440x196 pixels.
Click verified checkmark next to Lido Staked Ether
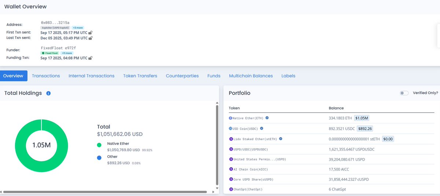point(280,139)
